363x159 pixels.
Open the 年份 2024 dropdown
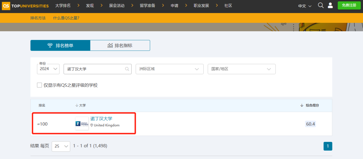coord(48,69)
